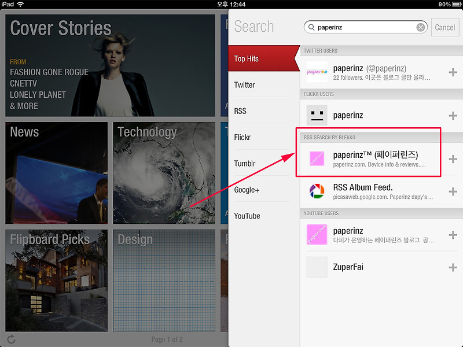Open paperinz (@paperinz) Twitter result
Screen dimensions: 463x347
[x=381, y=72]
